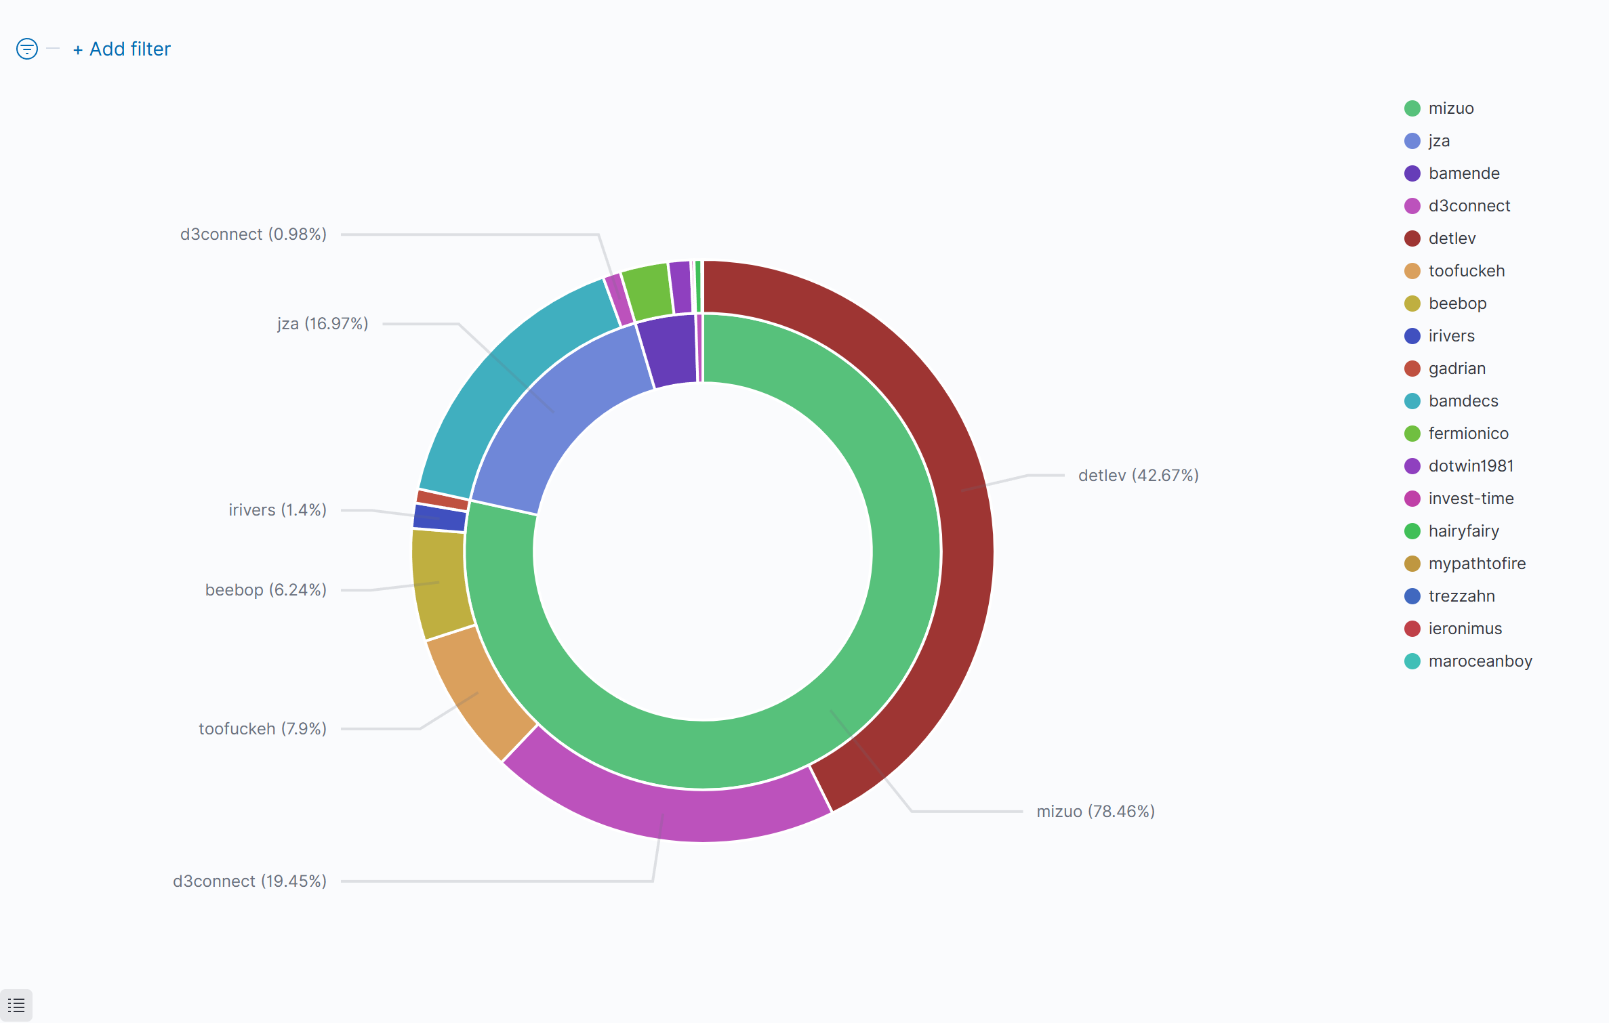This screenshot has width=1609, height=1023.
Task: Toggle the legend list icon
Action: click(x=16, y=1005)
